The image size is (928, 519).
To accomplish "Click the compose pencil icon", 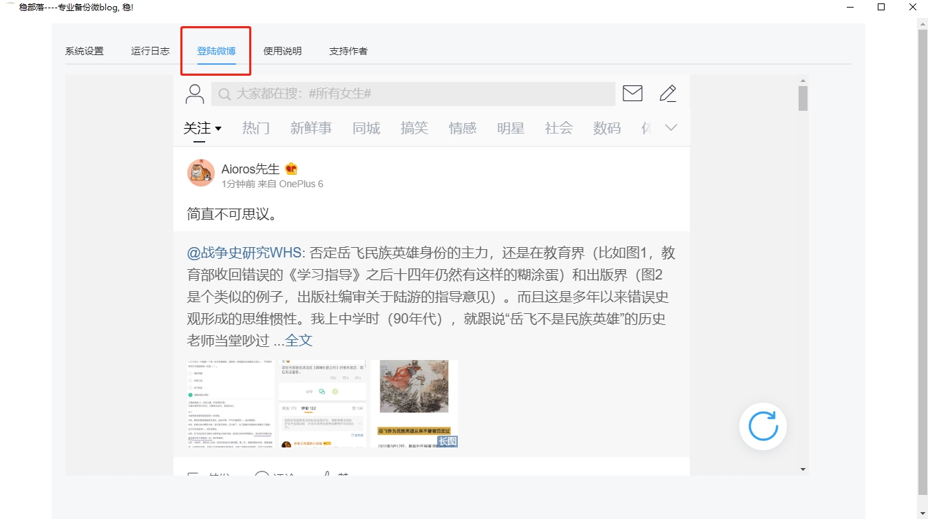I will (667, 93).
